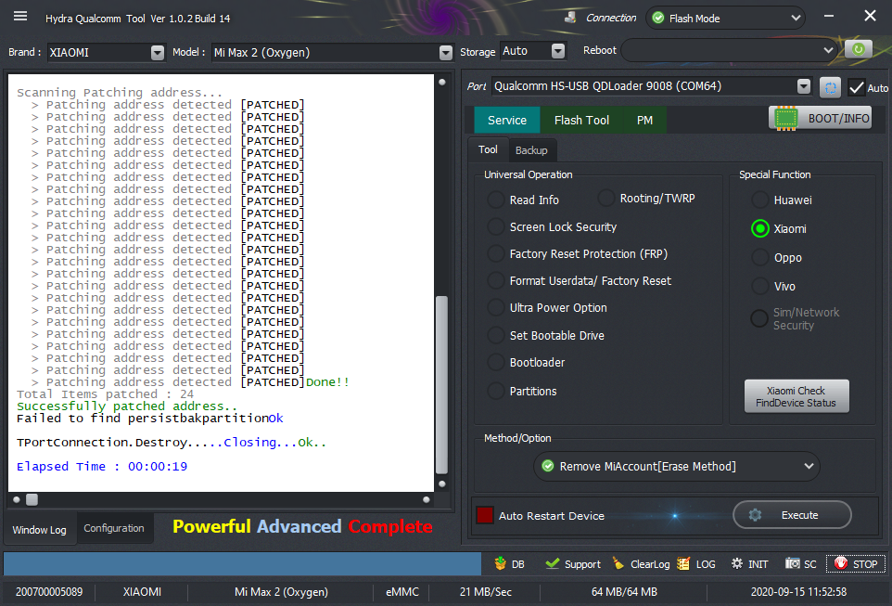Image resolution: width=892 pixels, height=606 pixels.
Task: Expand the Brand dropdown
Action: coord(158,52)
